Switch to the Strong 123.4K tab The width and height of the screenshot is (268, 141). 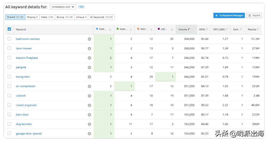pos(65,17)
